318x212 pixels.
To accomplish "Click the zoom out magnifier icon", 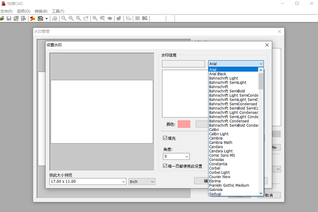I will [x=64, y=18].
